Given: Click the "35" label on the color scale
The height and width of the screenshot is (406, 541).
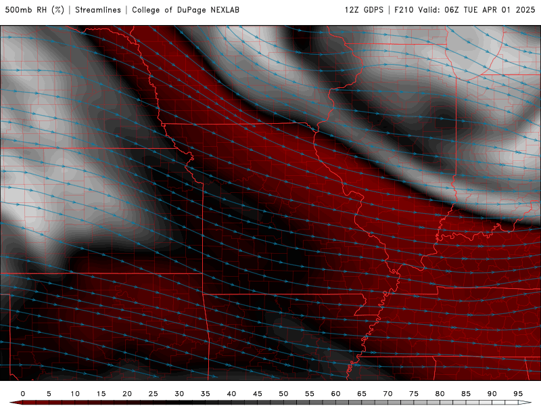Looking at the screenshot, I should pos(206,394).
